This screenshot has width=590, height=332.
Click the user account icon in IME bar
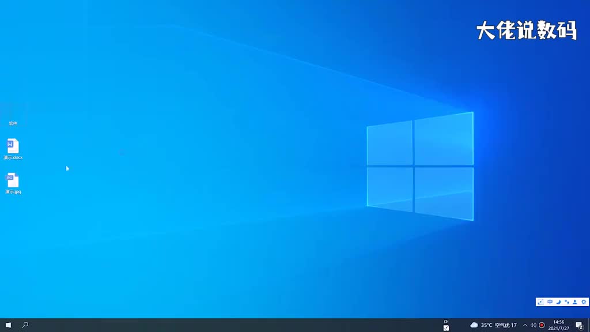pyautogui.click(x=575, y=302)
